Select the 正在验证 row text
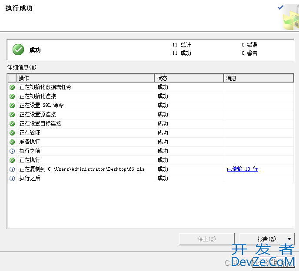 point(30,132)
